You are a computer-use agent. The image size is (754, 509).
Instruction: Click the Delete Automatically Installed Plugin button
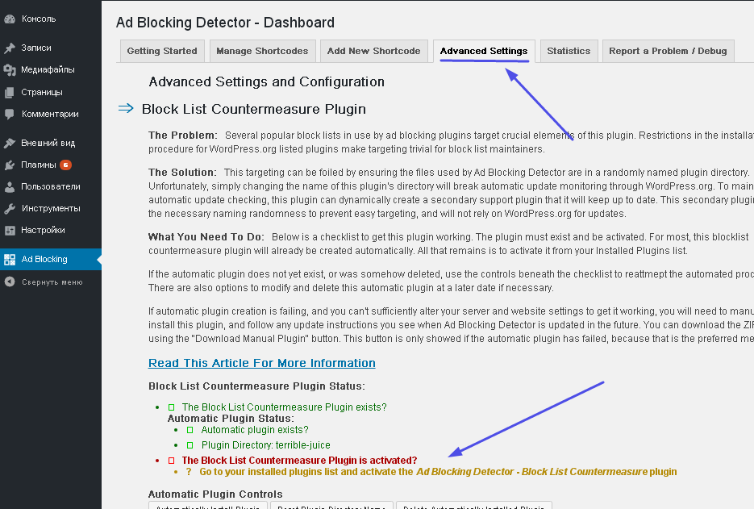473,506
